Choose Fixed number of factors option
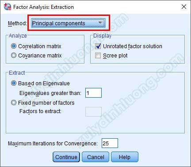The height and width of the screenshot is (167, 191). (x=14, y=102)
